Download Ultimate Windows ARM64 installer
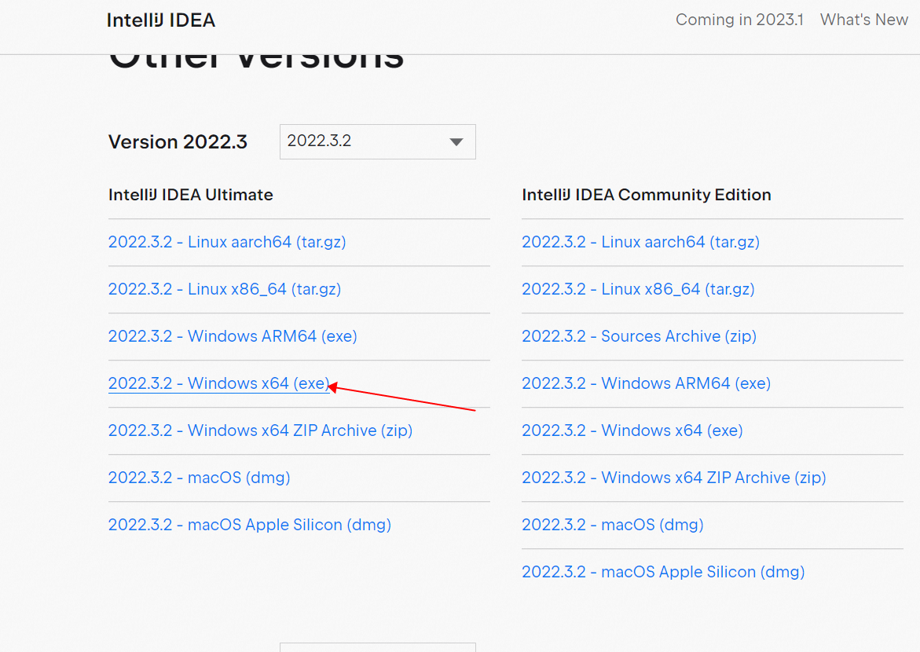920x652 pixels. [x=233, y=336]
